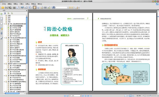Image resolution: width=159 pixels, height=97 pixels.
Task: Click the bookmarks panel vertical scrollbar
Action: (x=27, y=40)
